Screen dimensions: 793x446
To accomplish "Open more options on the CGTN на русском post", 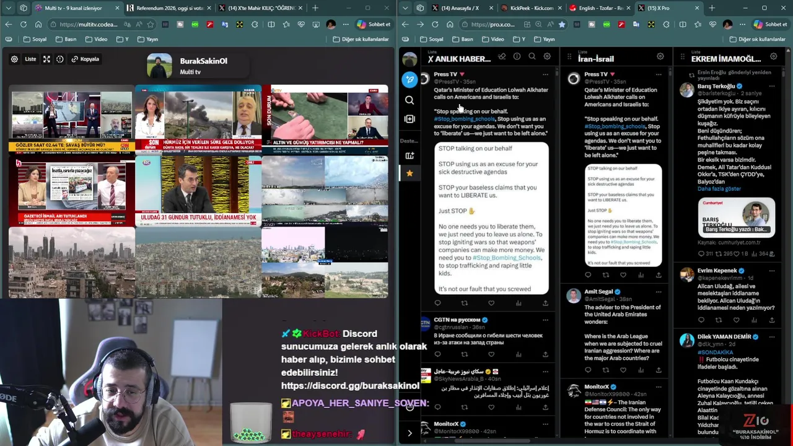I will pyautogui.click(x=545, y=320).
